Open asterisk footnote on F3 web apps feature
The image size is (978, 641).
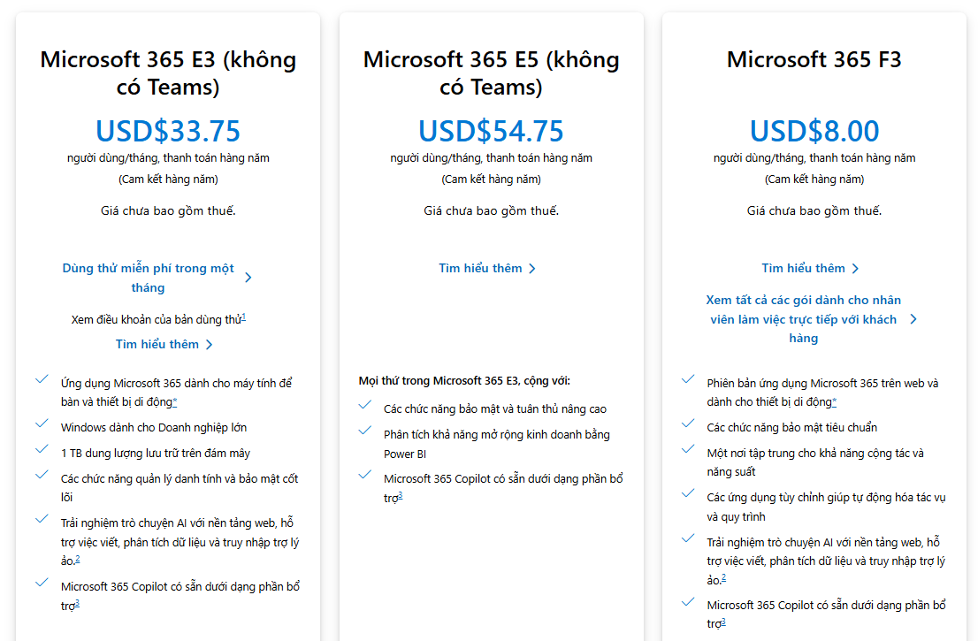835,401
